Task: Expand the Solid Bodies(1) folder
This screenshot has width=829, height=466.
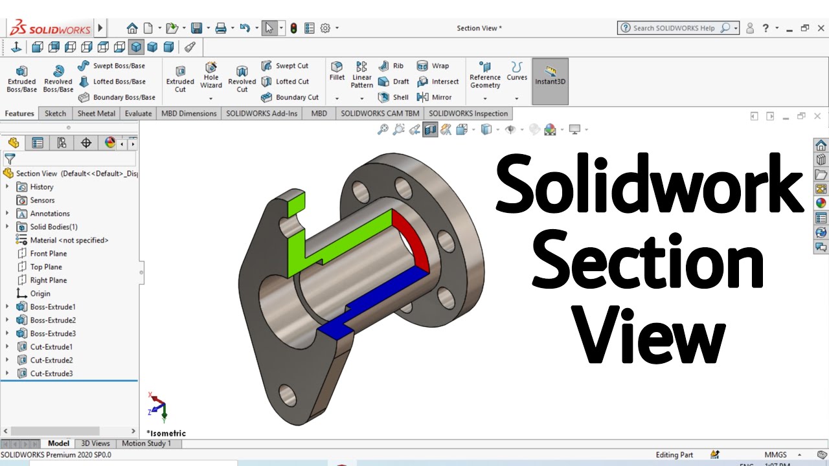Action: (x=7, y=227)
